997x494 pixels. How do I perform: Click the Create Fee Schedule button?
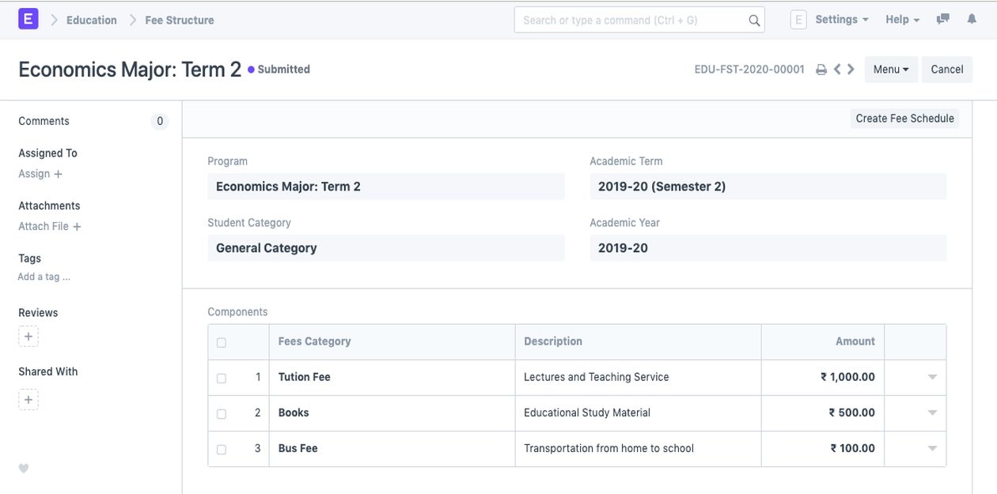coord(904,119)
